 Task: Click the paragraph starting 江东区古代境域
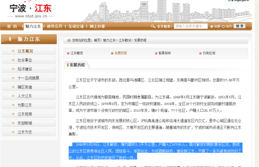(x=155, y=104)
